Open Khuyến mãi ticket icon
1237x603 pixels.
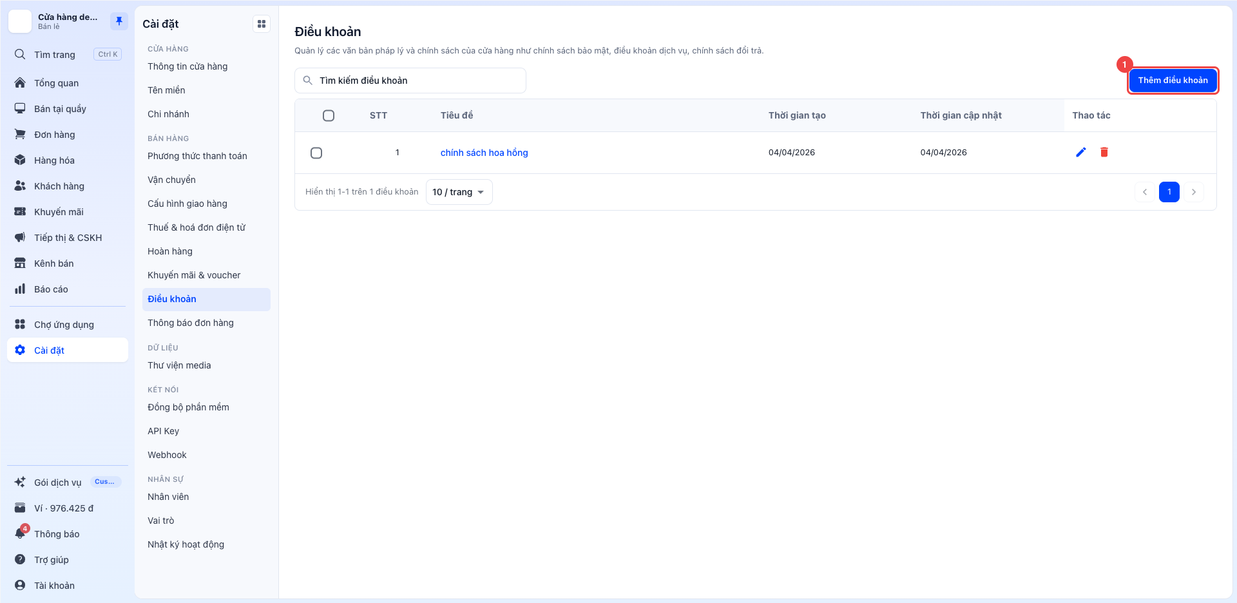(20, 211)
